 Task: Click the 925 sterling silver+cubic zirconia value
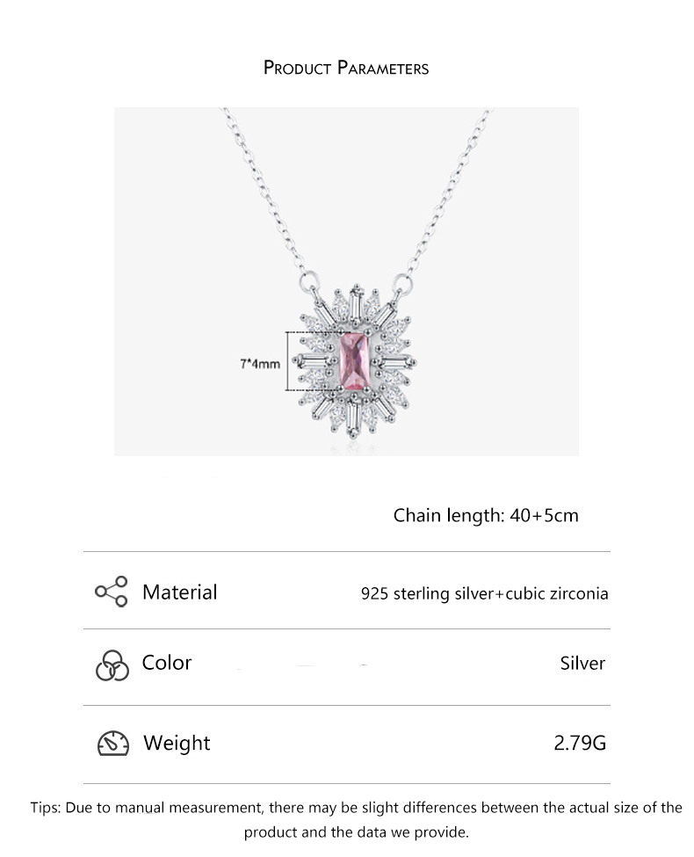pos(485,593)
